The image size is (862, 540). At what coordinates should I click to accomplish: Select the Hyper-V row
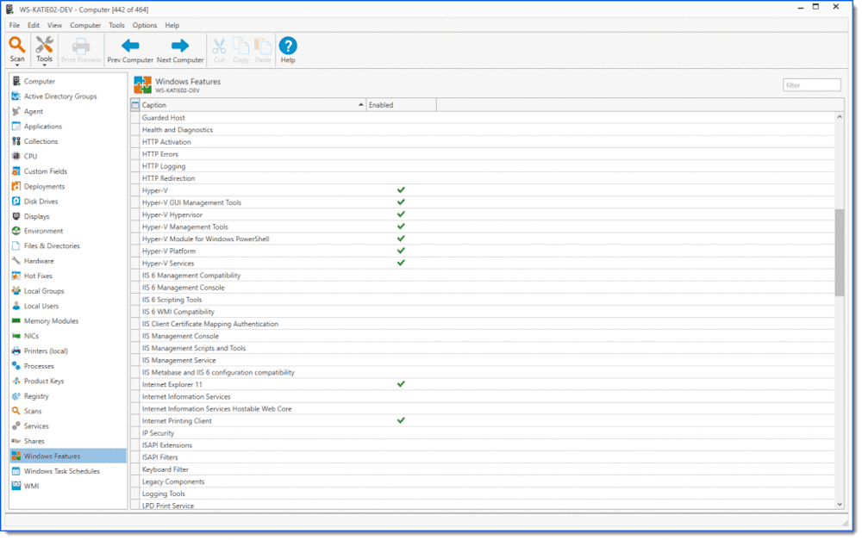coord(483,190)
